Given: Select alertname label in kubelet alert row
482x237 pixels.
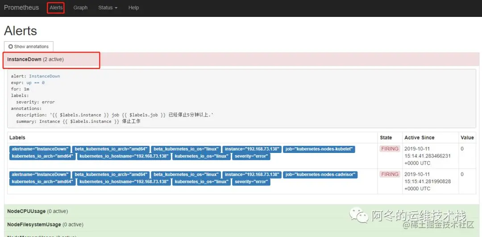Looking at the screenshot, I should [x=40, y=149].
